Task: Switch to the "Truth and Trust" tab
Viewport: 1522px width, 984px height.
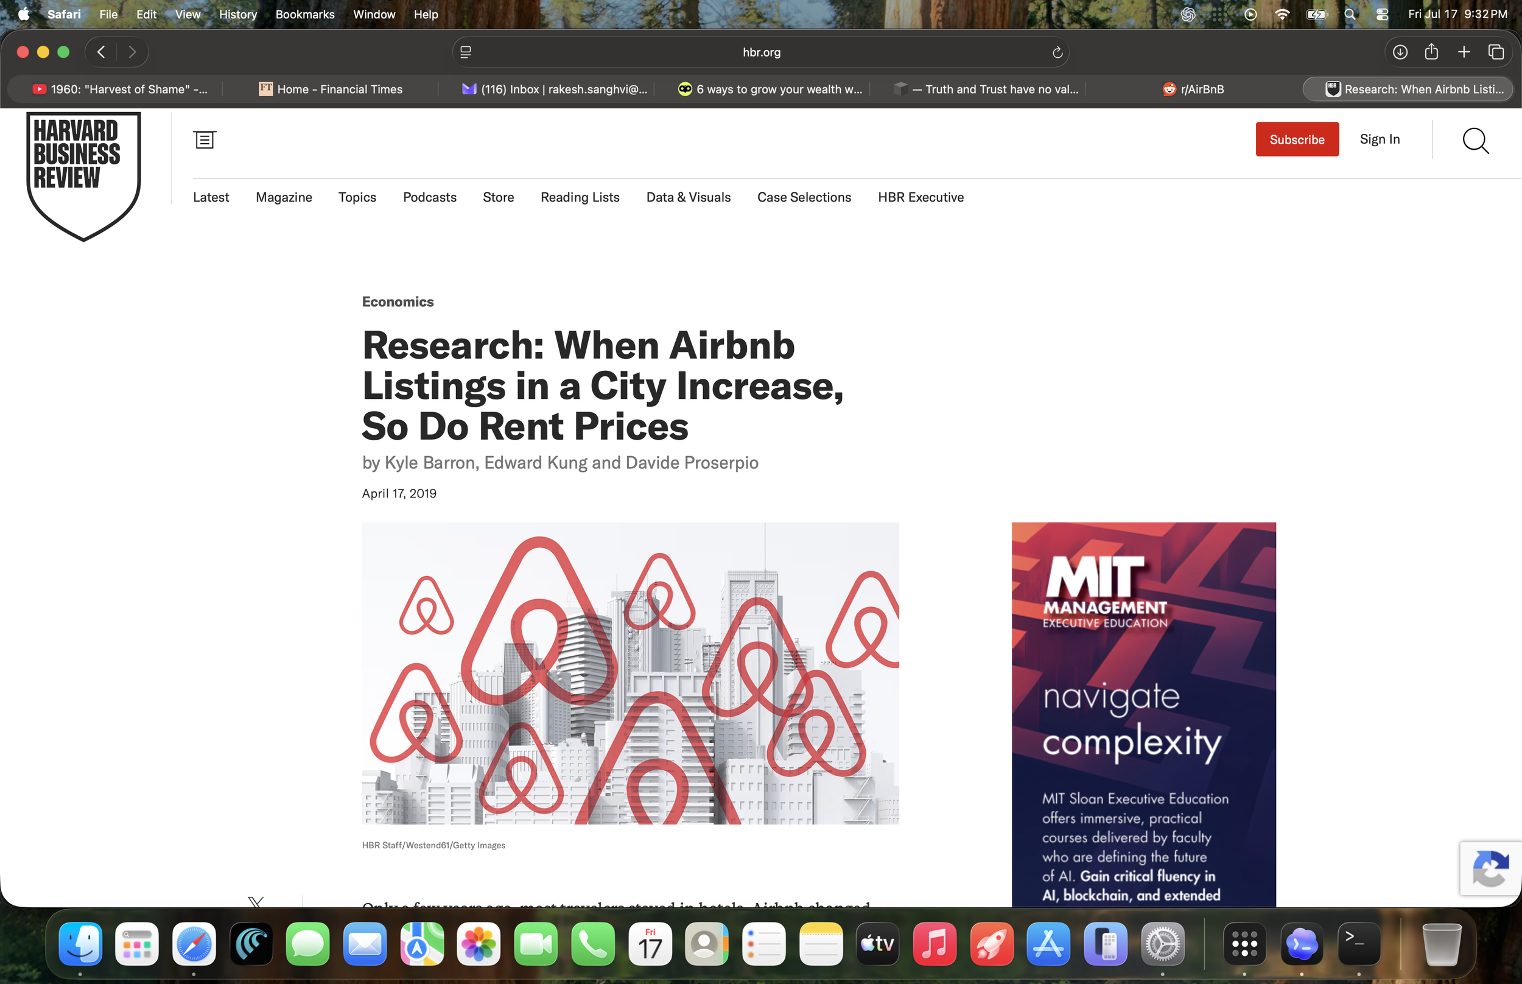Action: (986, 90)
